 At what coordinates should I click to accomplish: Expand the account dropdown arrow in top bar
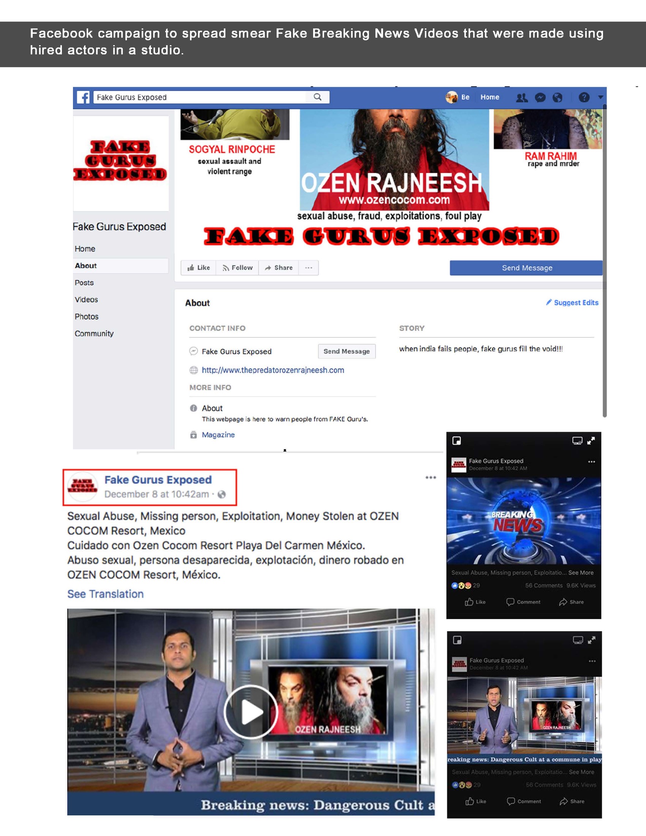tap(600, 97)
